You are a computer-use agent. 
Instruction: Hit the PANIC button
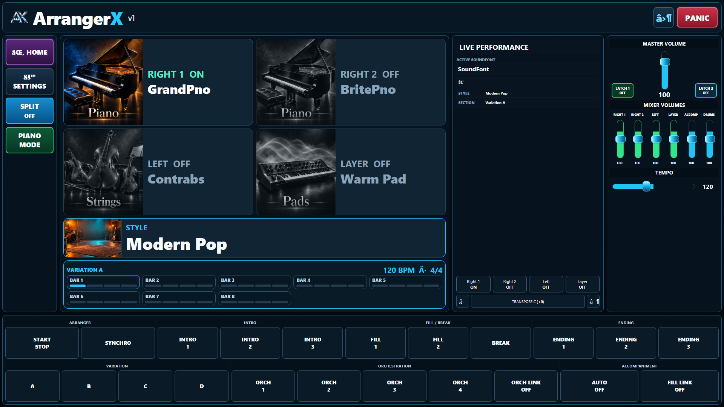(x=697, y=18)
